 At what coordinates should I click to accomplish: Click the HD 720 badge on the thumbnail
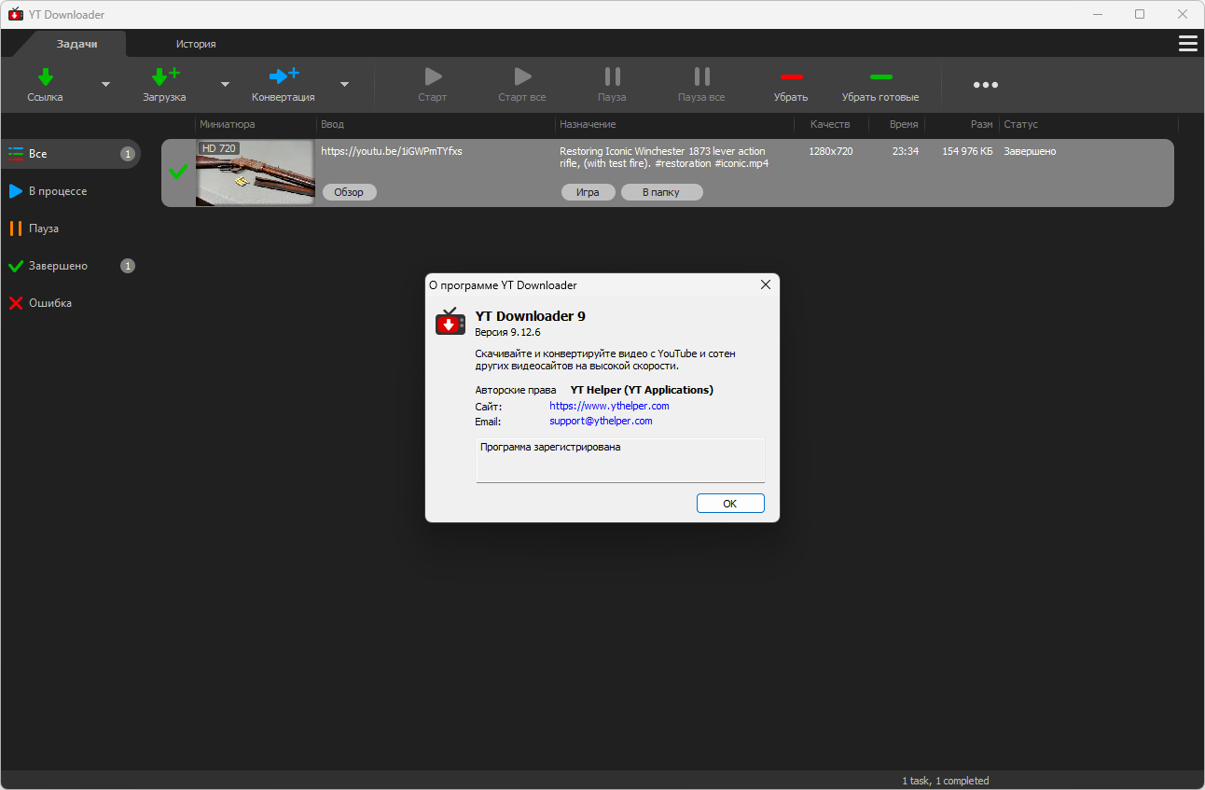(219, 148)
